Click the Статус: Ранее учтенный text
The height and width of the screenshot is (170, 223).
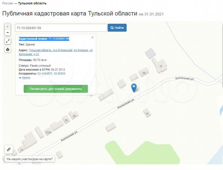(x=35, y=66)
